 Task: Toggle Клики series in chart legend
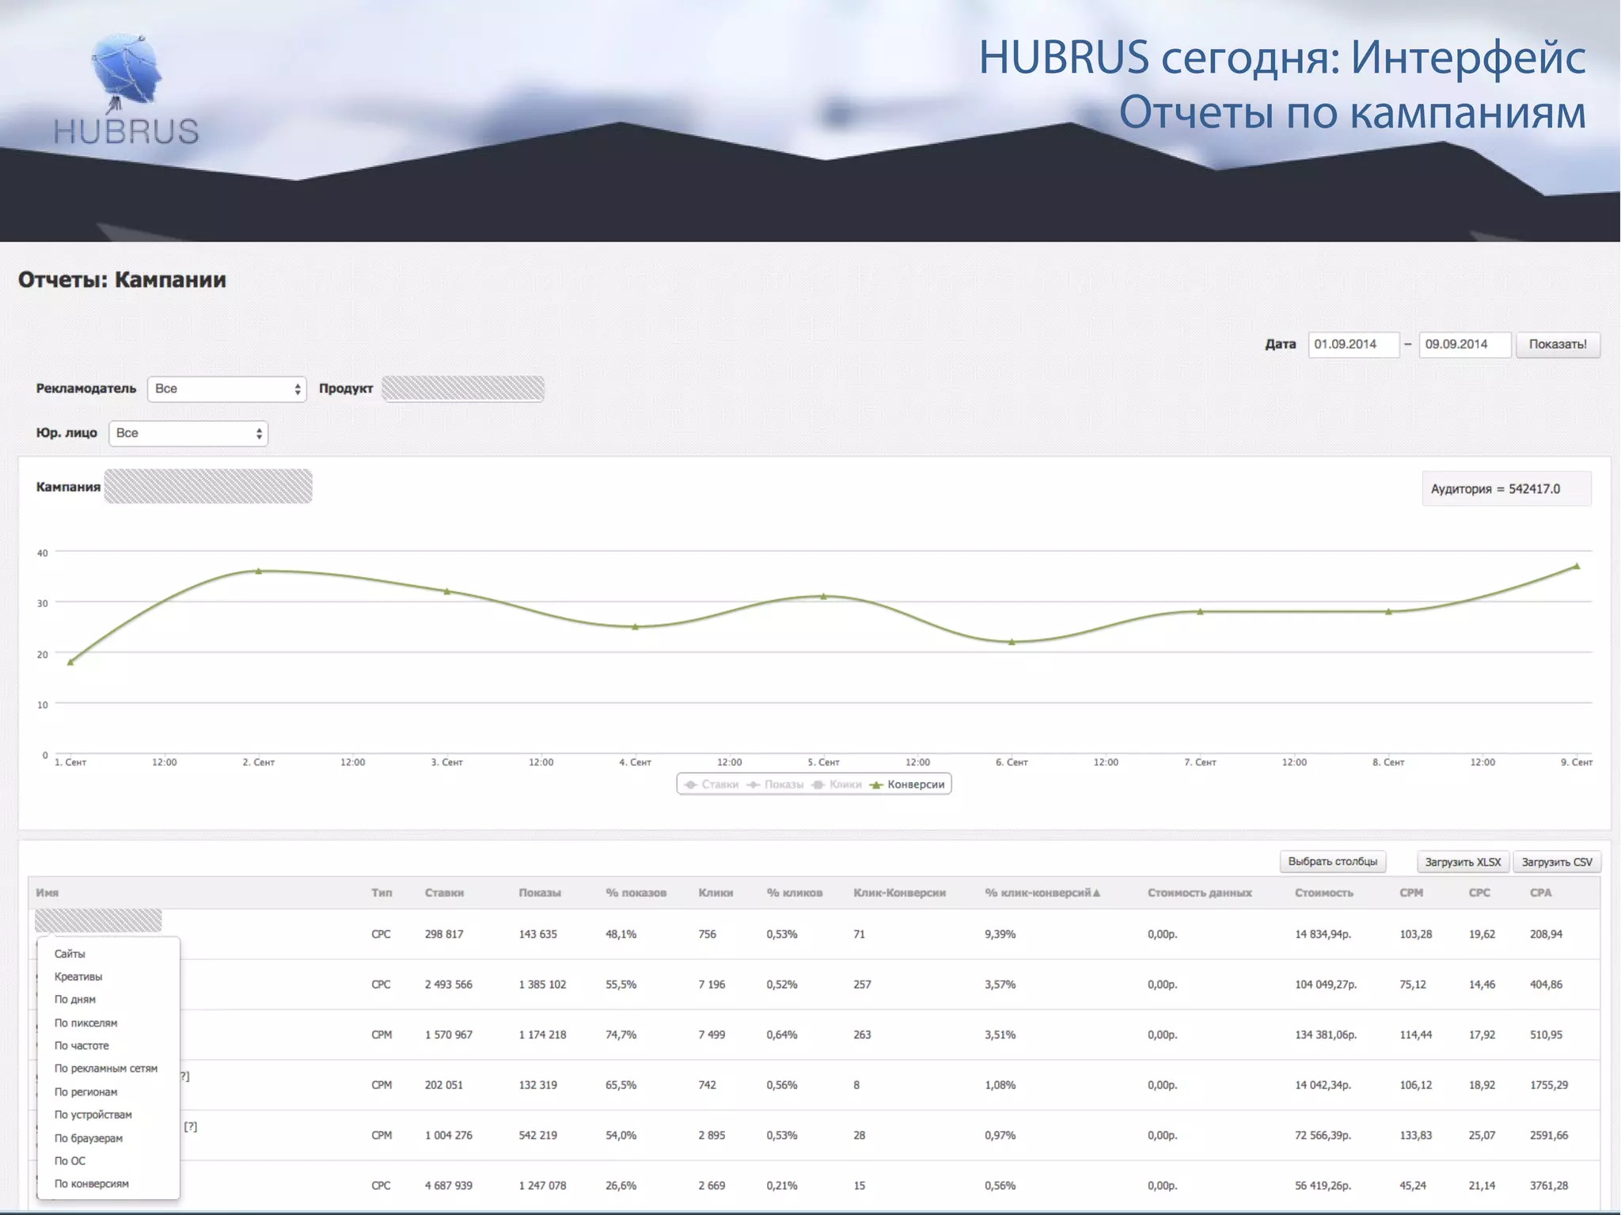837,784
